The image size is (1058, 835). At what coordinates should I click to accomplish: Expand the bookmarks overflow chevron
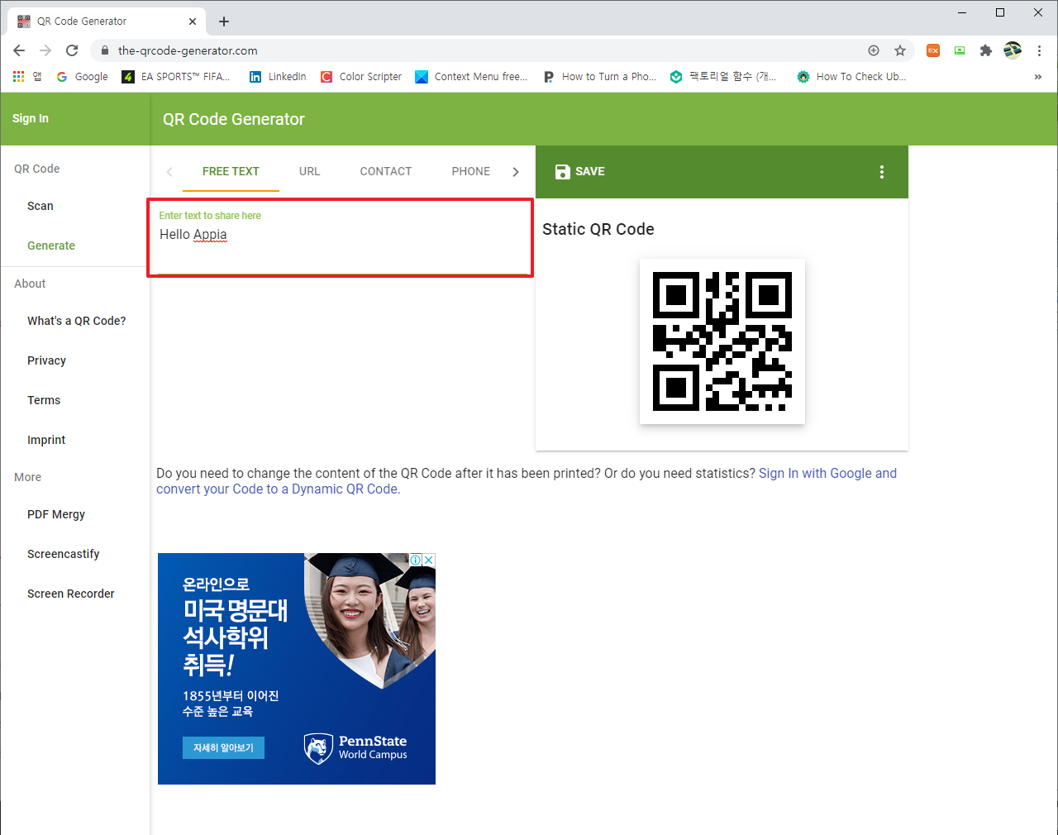pos(1038,76)
